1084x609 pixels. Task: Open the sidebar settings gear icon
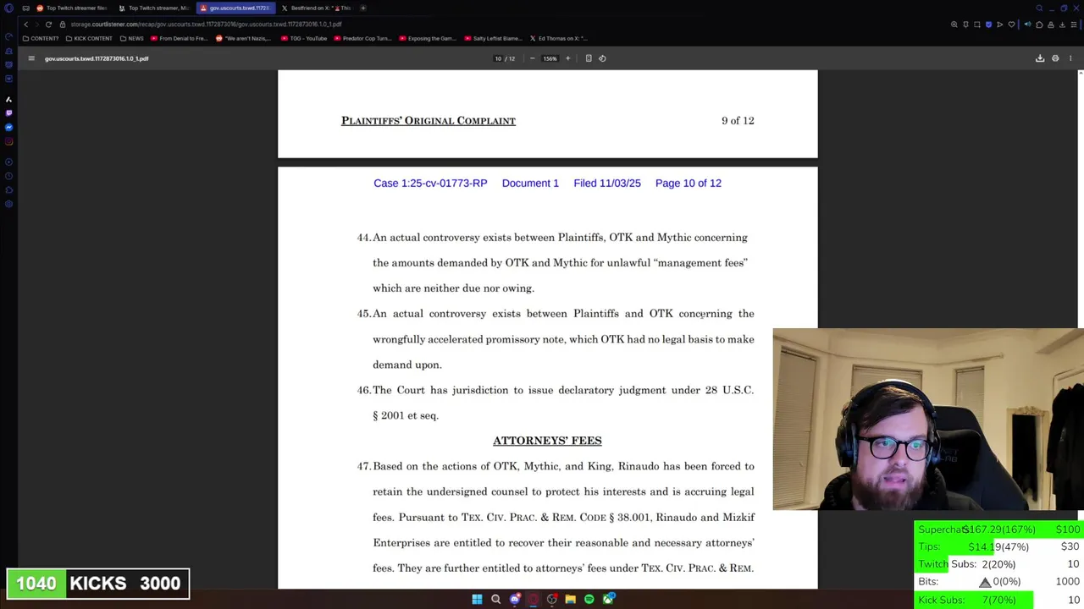point(8,204)
